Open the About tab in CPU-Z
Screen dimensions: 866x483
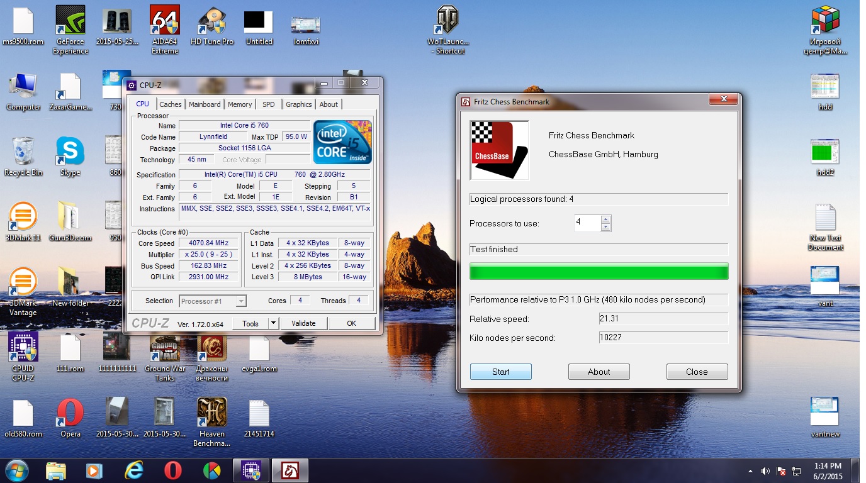coord(329,104)
